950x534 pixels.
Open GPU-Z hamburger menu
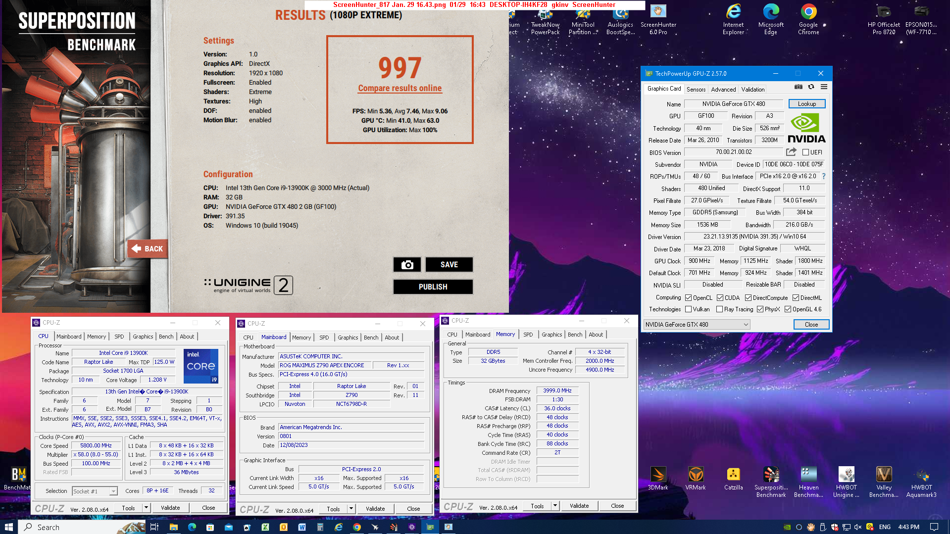pyautogui.click(x=824, y=87)
